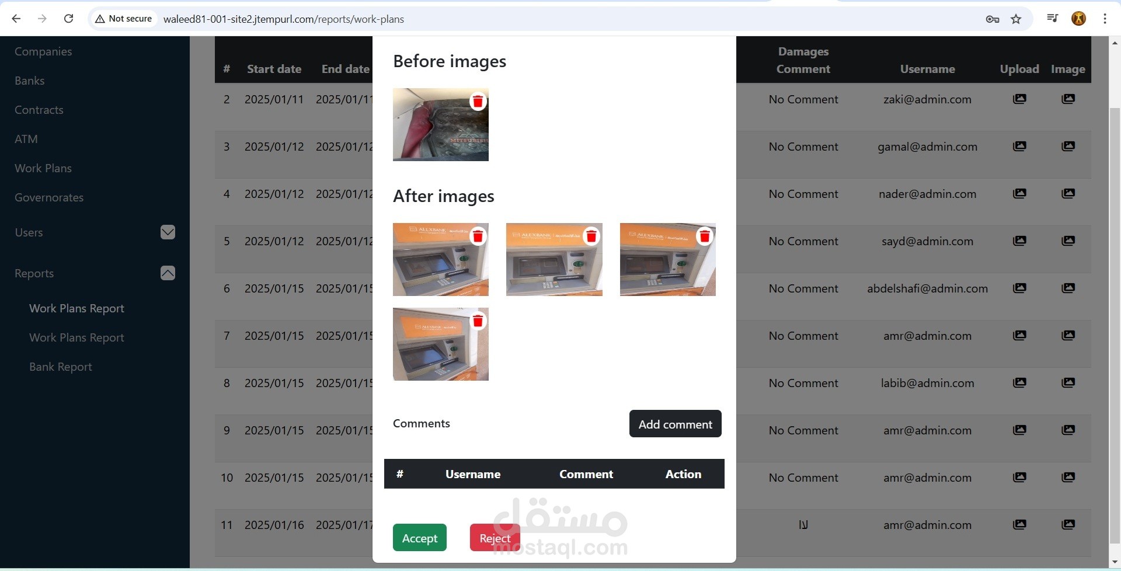Click Upload icon for sayd@admin.com row

[x=1019, y=241]
